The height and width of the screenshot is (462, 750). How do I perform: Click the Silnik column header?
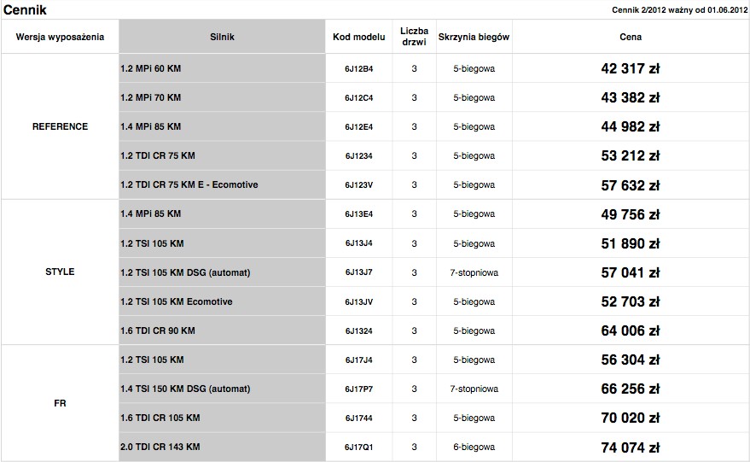(x=222, y=38)
